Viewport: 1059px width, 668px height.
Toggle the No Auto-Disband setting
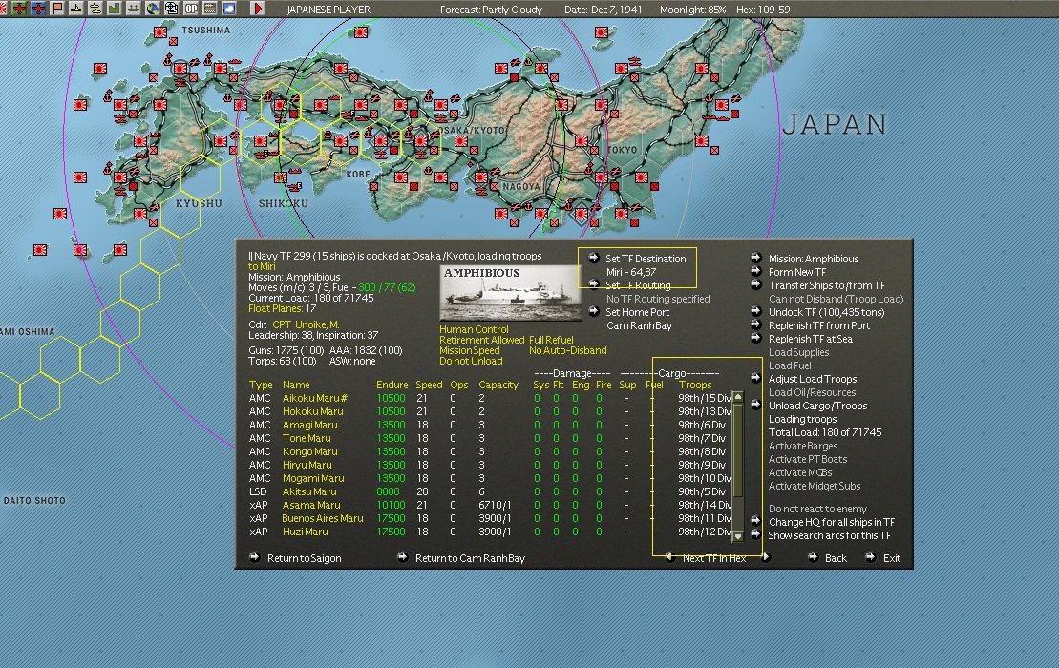pyautogui.click(x=567, y=350)
